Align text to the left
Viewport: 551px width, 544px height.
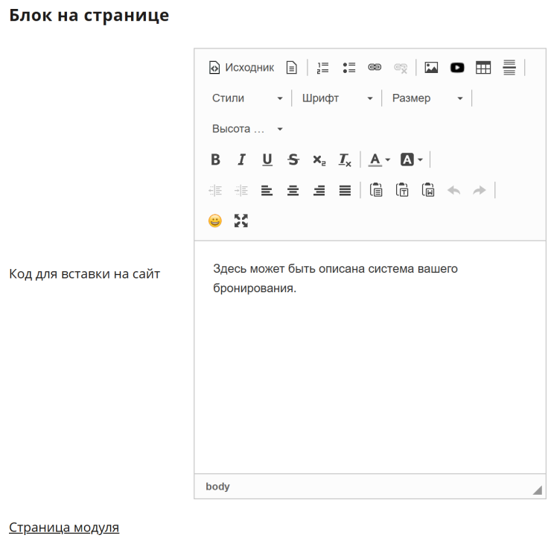[x=267, y=191]
